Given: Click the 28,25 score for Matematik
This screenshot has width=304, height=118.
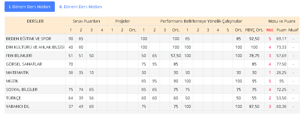Looking at the screenshot, I should click(x=281, y=73).
